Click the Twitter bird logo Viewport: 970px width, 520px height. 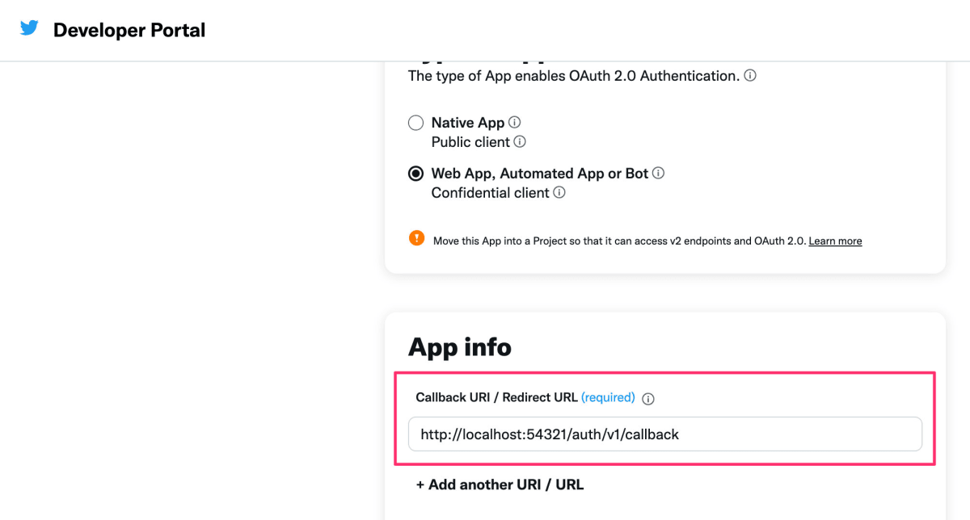point(29,28)
